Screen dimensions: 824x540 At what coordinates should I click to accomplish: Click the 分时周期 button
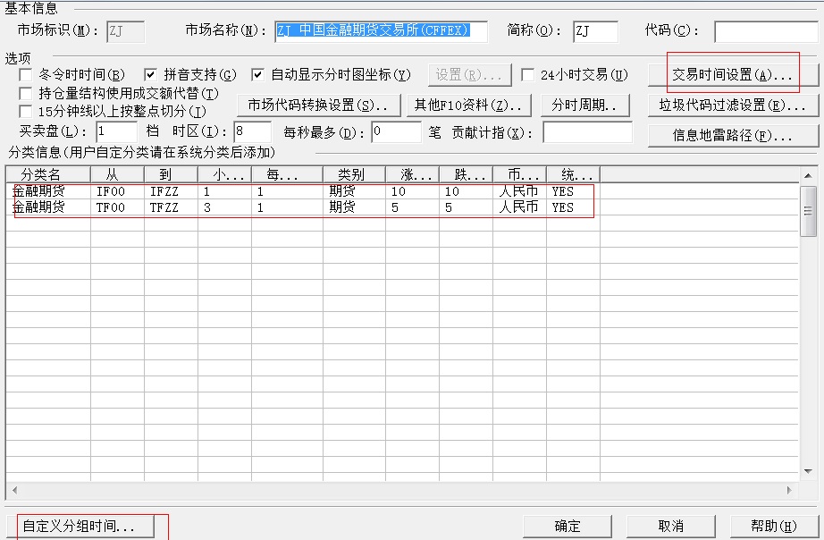click(585, 105)
